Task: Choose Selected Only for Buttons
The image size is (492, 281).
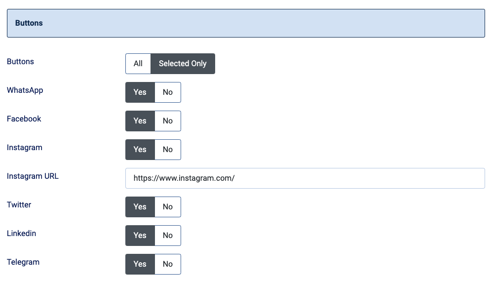Action: pos(183,64)
